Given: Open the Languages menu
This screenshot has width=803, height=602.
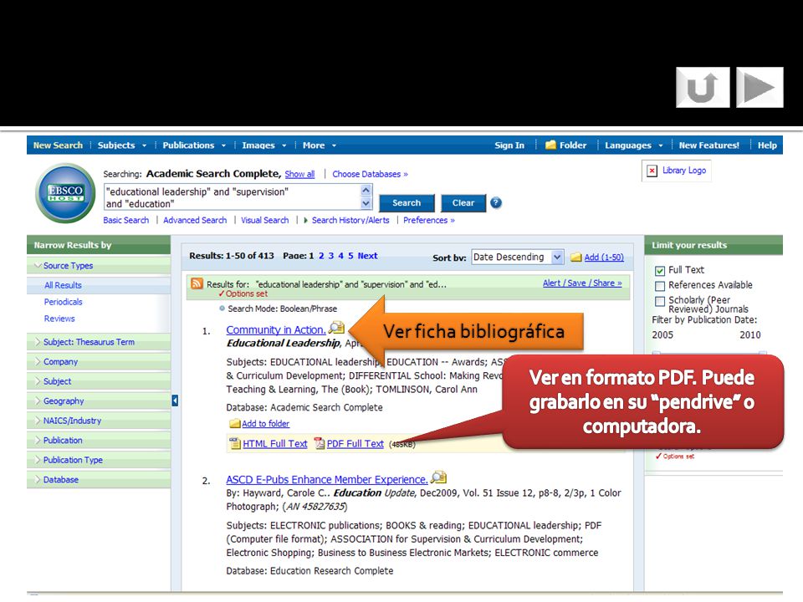Looking at the screenshot, I should pos(633,145).
